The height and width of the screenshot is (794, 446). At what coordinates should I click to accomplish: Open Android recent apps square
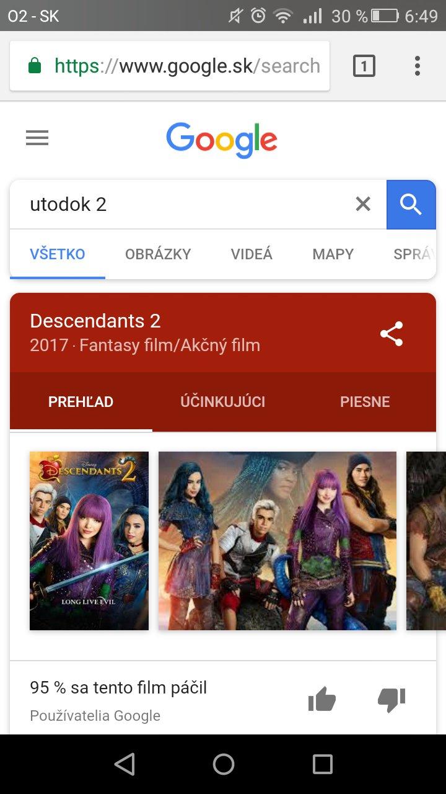point(322,764)
